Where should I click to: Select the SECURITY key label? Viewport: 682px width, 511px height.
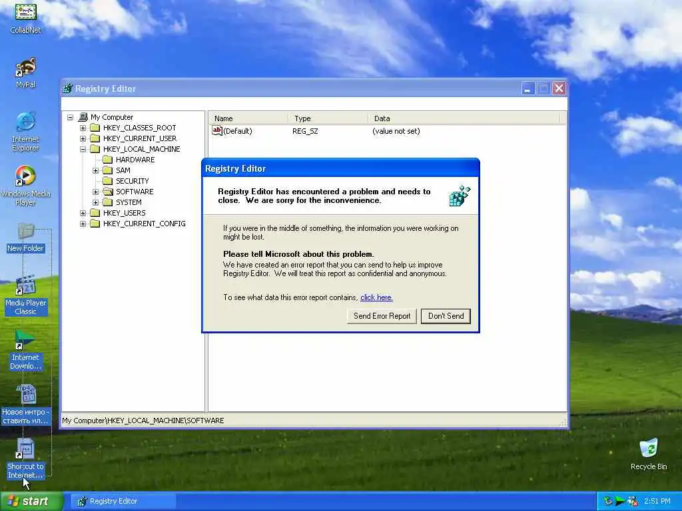[133, 181]
